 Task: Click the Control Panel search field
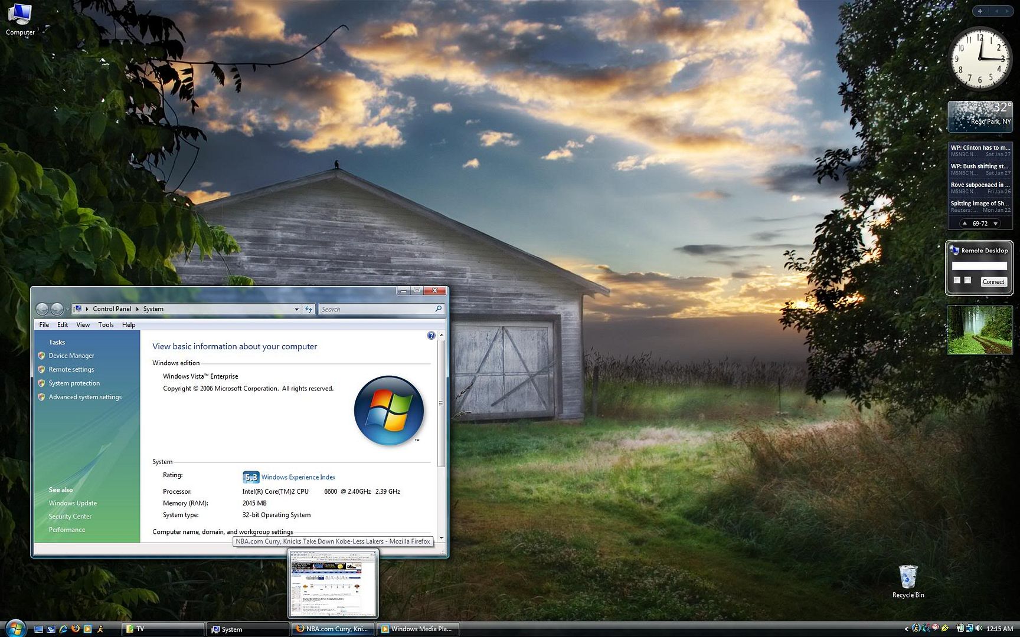376,309
